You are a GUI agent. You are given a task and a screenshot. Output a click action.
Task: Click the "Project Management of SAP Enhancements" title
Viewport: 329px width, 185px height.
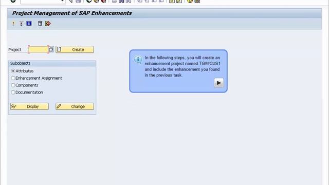tap(72, 13)
